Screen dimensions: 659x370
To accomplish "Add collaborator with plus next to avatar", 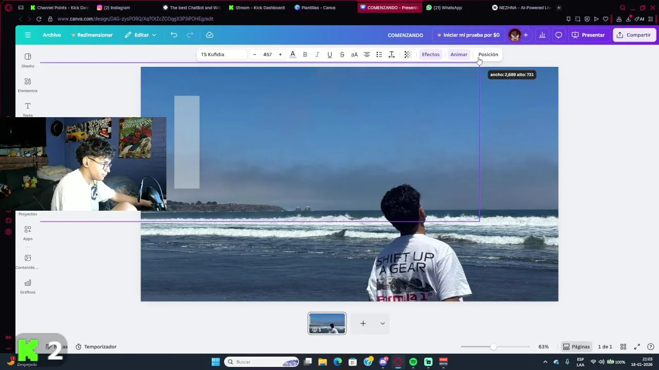I will [x=526, y=35].
